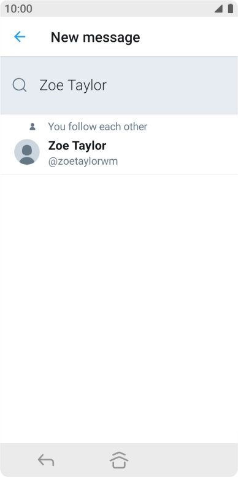Tap the top header bar beside the title
Screen dimensions: 238x477
pyautogui.click(x=188, y=37)
